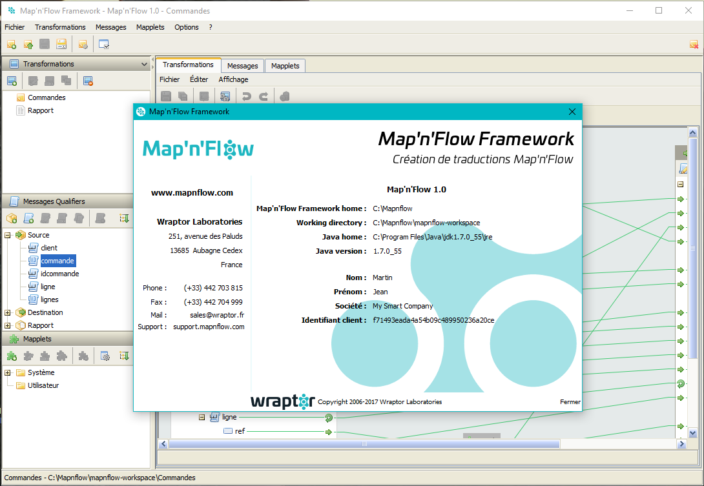Add a new message package in Messages Qualifiers
Image resolution: width=704 pixels, height=486 pixels.
coord(12,219)
